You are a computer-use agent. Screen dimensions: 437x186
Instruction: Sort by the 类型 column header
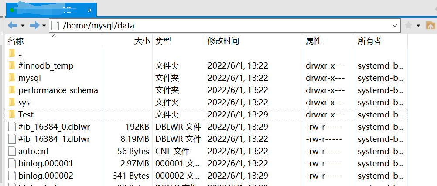tap(179, 41)
